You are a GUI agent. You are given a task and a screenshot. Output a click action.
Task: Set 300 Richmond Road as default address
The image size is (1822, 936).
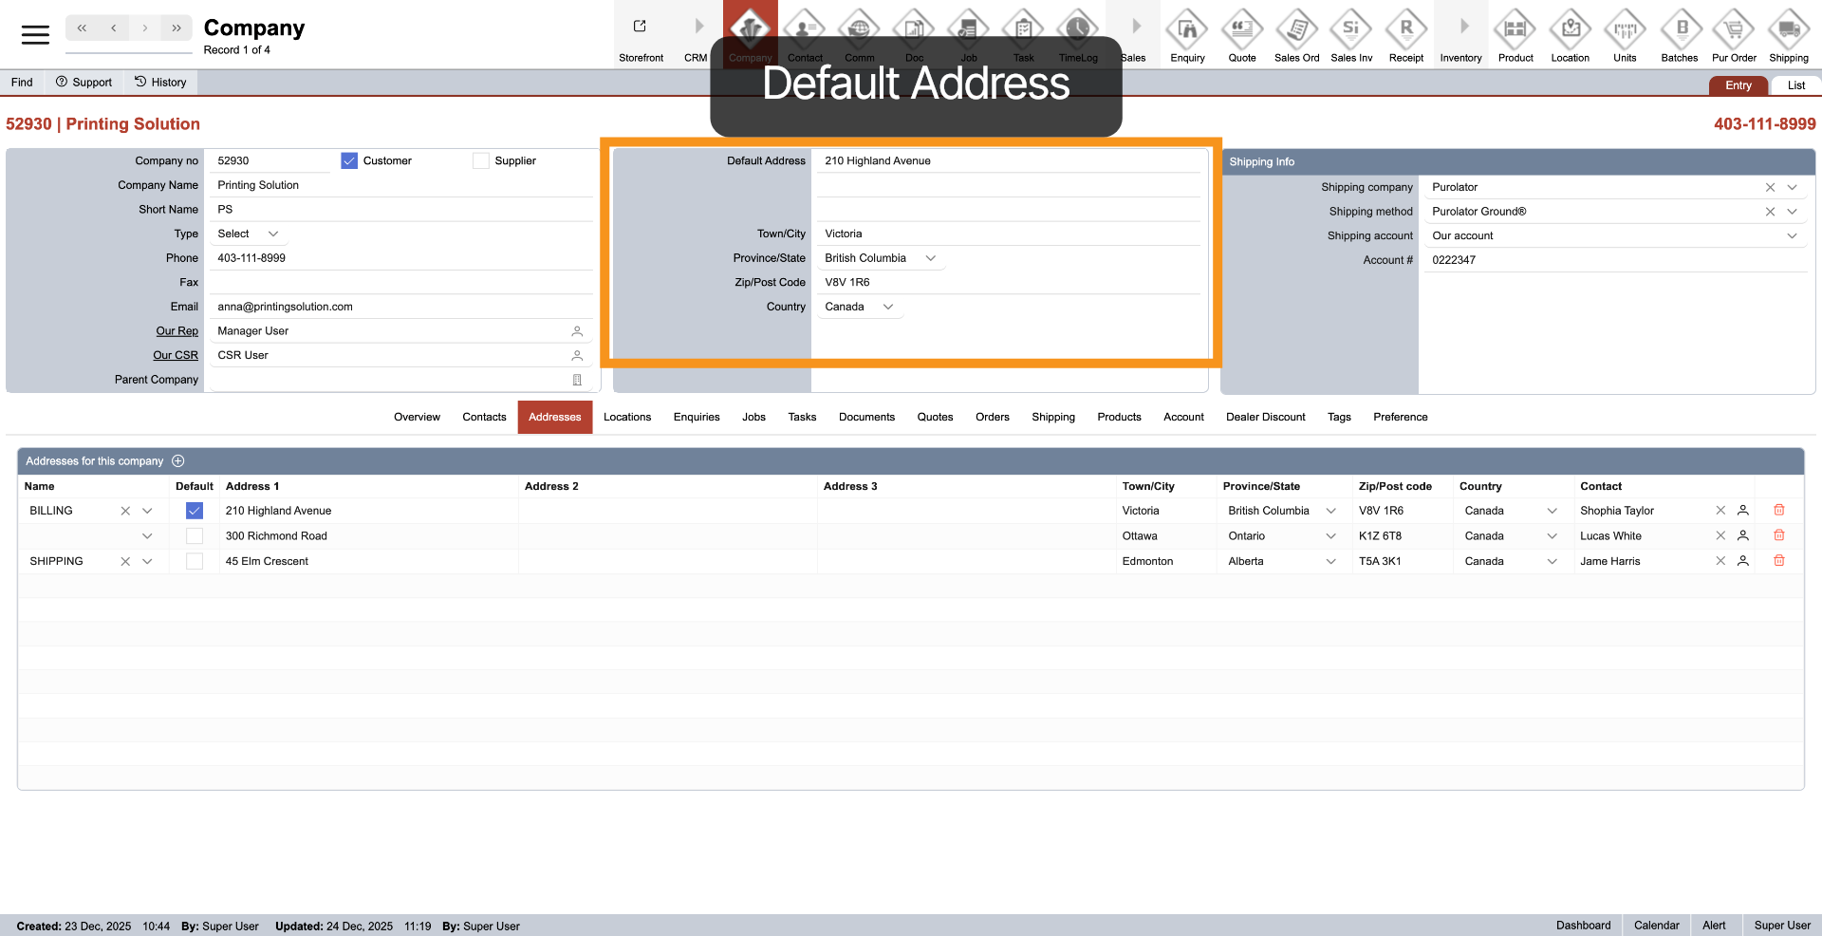195,535
